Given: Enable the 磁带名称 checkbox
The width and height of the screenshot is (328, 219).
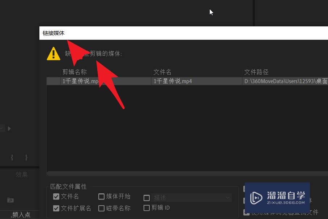Looking at the screenshot, I should 102,208.
